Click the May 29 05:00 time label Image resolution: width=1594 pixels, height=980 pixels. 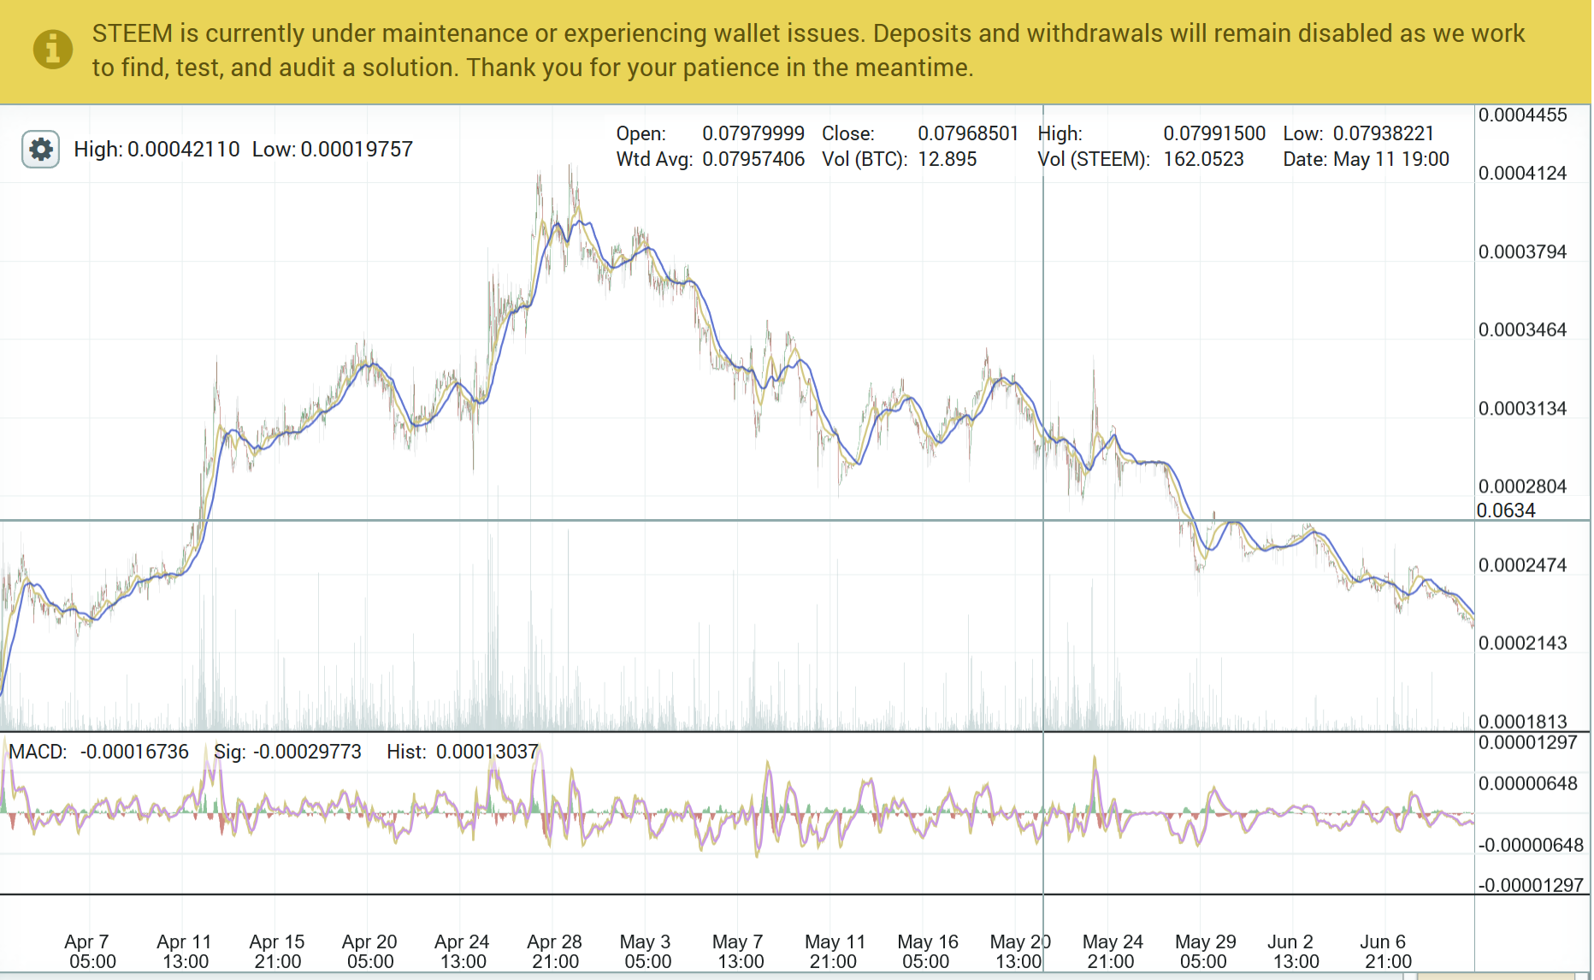click(x=1205, y=952)
